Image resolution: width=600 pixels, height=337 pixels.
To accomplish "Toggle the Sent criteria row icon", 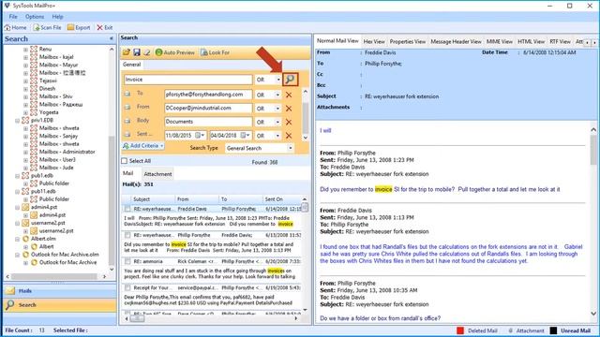I will [x=127, y=135].
